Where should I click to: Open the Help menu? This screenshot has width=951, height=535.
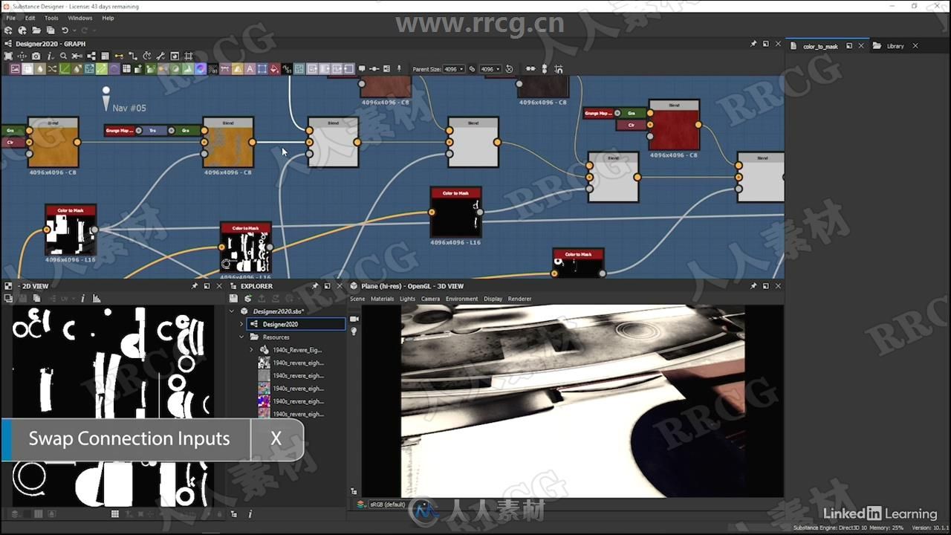point(108,18)
